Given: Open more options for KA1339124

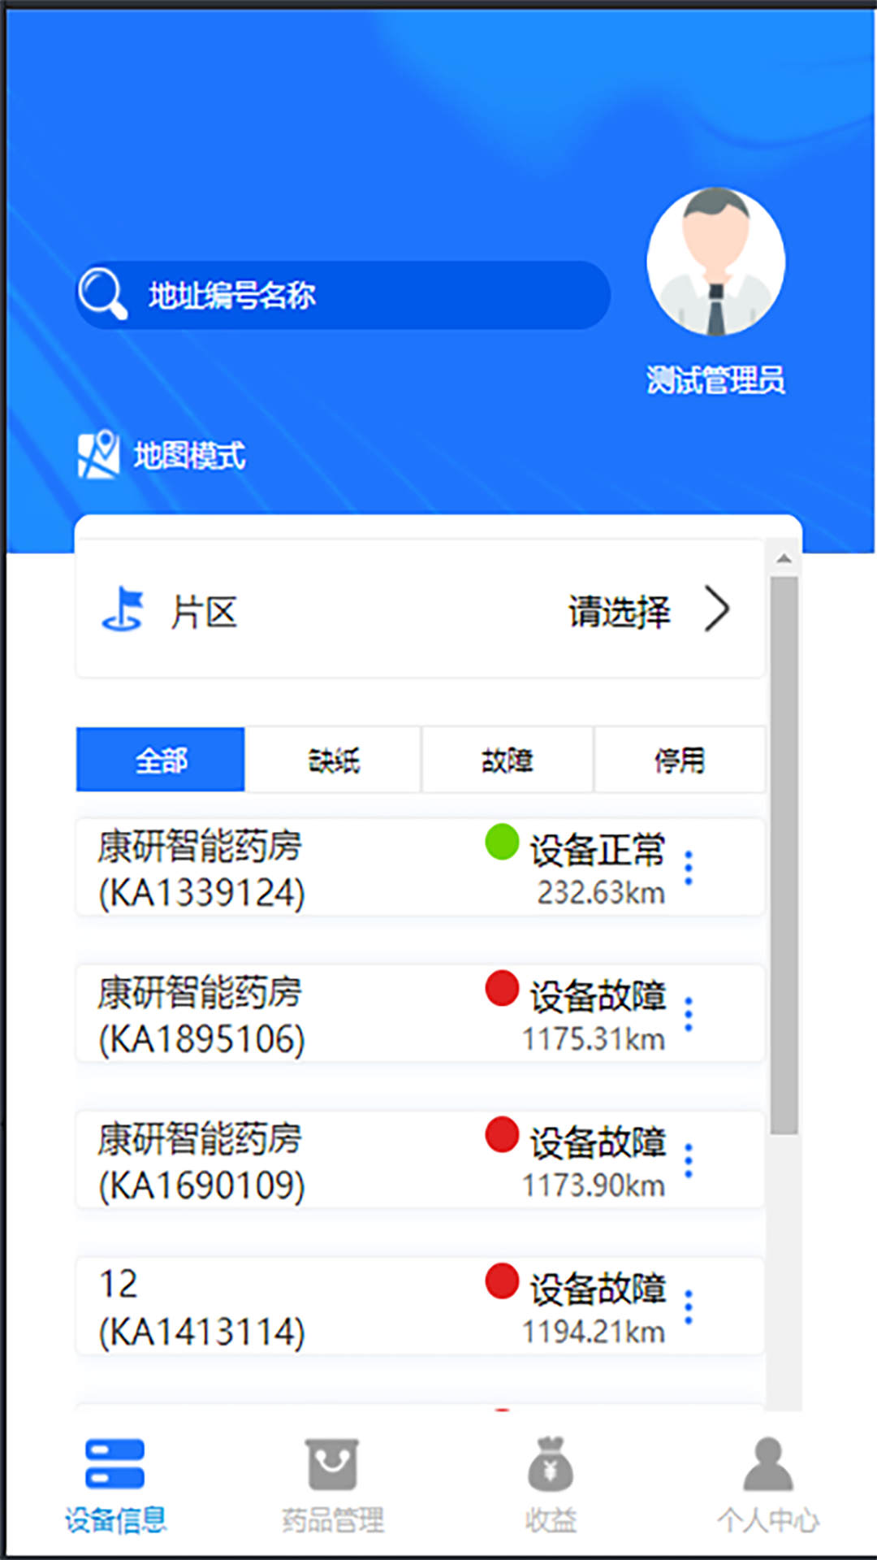Looking at the screenshot, I should coord(689,868).
